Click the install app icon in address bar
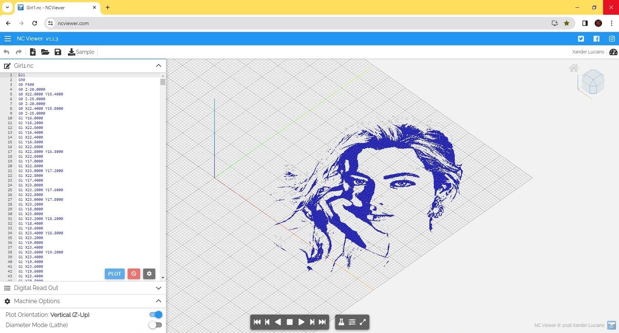Image resolution: width=619 pixels, height=333 pixels. coord(554,23)
